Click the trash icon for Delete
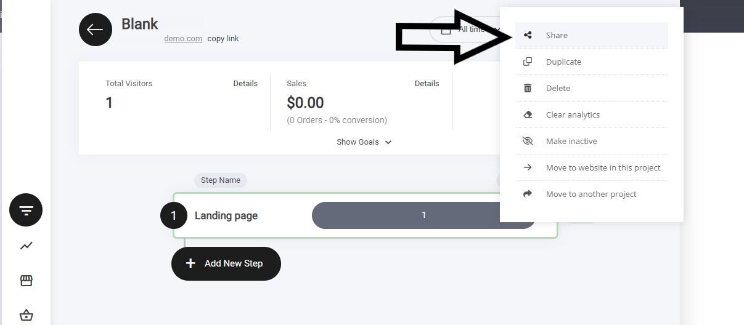The height and width of the screenshot is (325, 744). (x=528, y=88)
